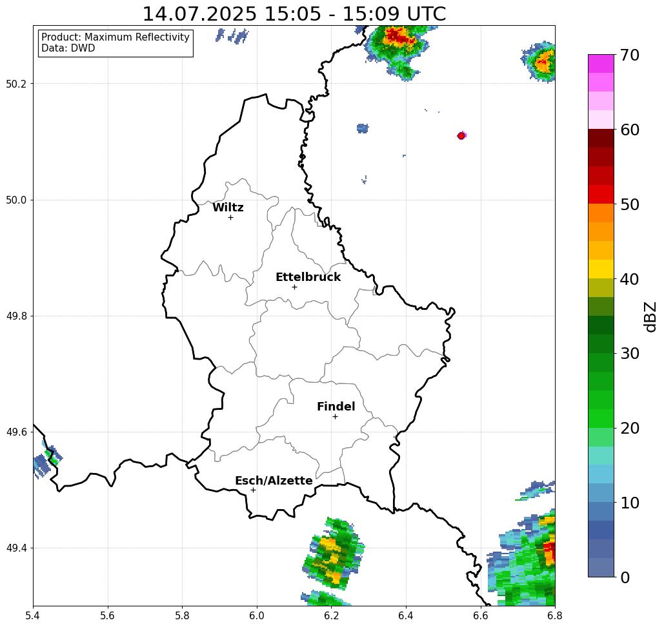
Task: Click the plus marker below Findel
Action: pos(335,417)
